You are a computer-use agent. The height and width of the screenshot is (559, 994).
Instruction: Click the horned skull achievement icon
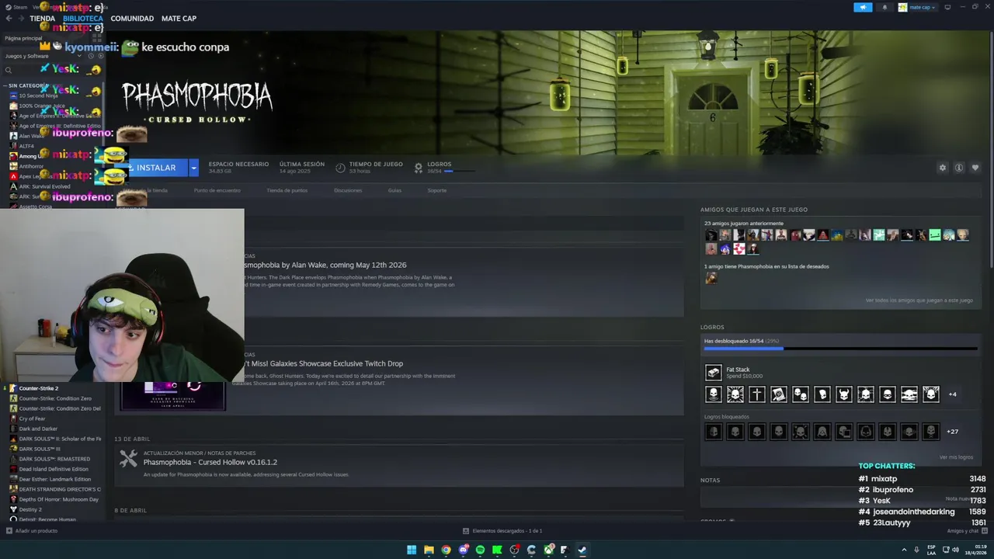click(844, 394)
